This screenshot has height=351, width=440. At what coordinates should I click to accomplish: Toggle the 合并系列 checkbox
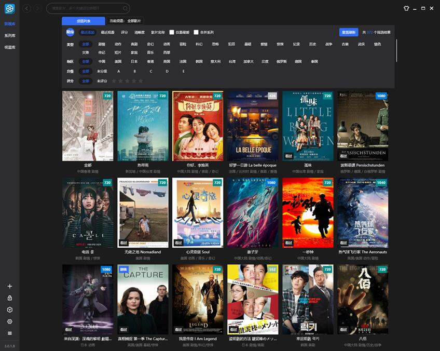click(196, 32)
